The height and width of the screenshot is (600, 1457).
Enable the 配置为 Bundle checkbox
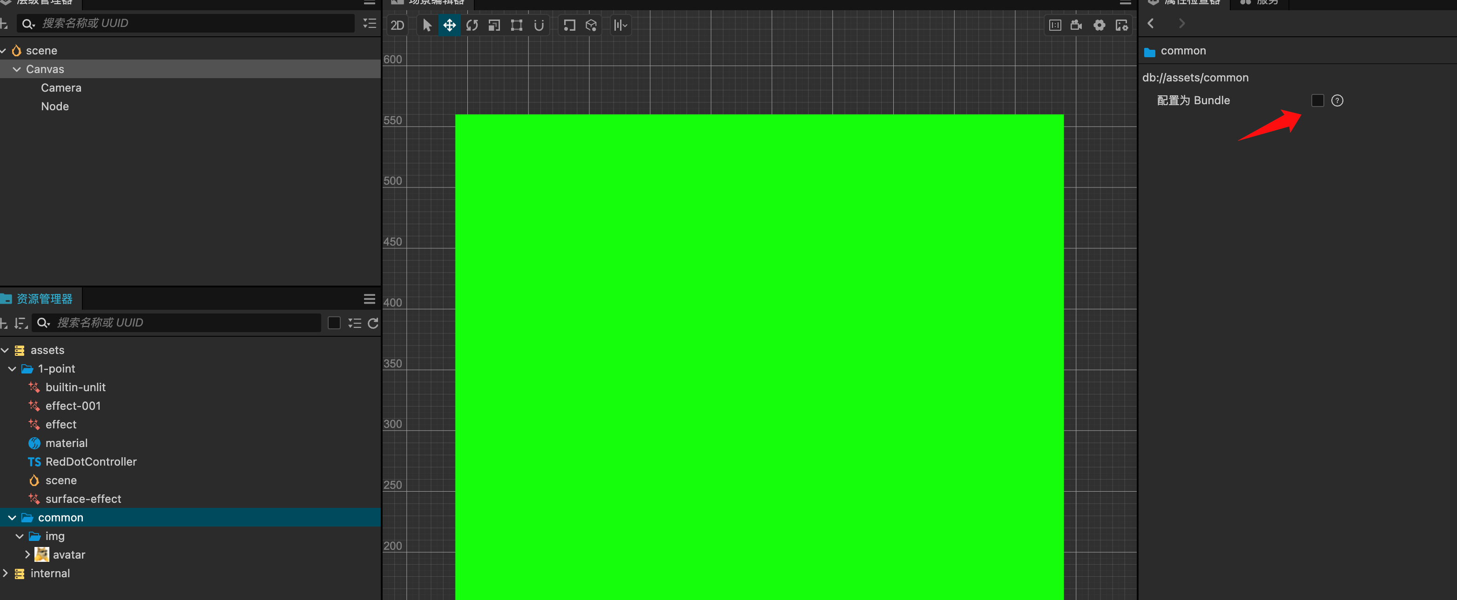click(1317, 100)
